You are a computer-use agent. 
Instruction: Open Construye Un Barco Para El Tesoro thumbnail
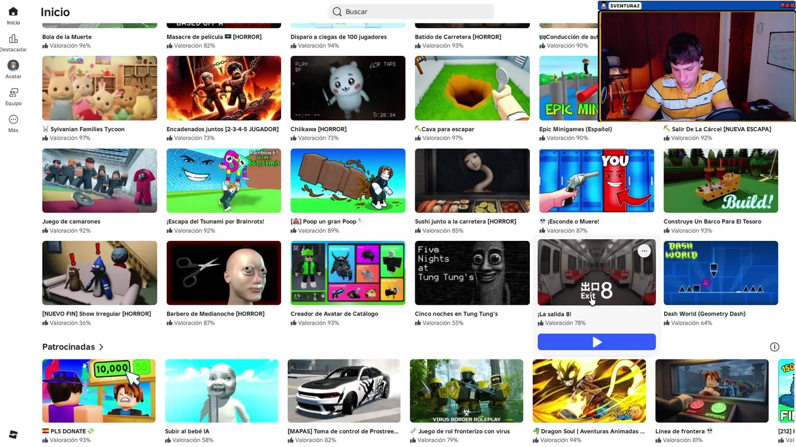[x=721, y=181]
